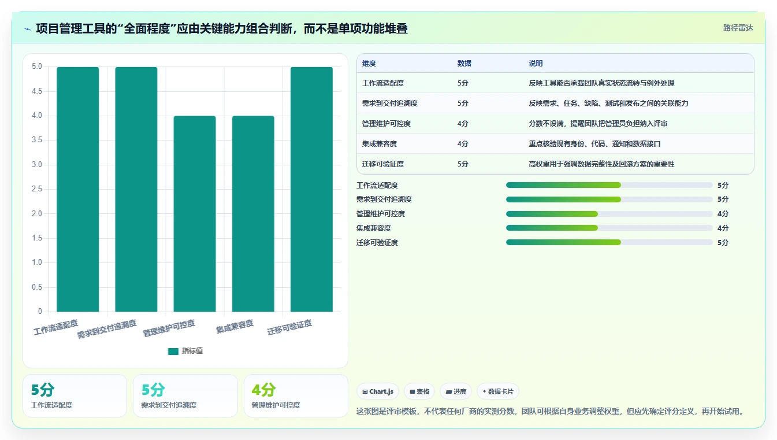Click the 数据卡片 chip
Image resolution: width=777 pixels, height=440 pixels.
(x=497, y=391)
